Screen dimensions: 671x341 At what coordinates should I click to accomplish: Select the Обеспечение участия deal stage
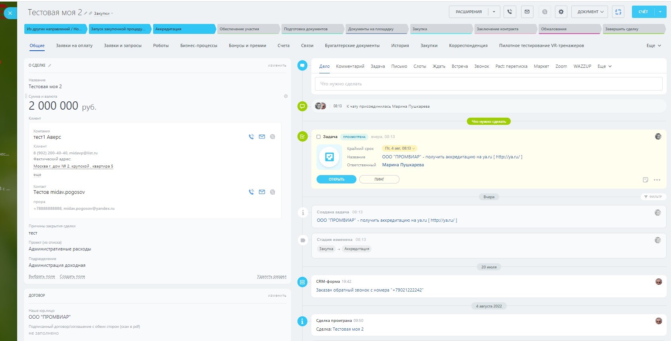247,29
